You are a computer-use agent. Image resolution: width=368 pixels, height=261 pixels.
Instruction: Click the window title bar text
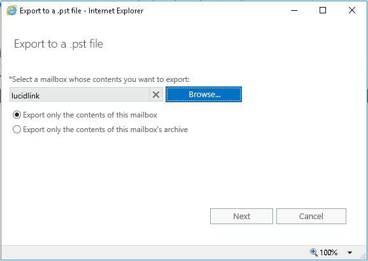coord(81,11)
